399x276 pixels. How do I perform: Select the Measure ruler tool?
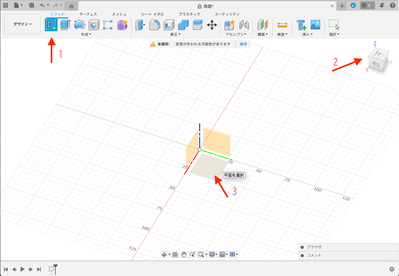point(282,25)
